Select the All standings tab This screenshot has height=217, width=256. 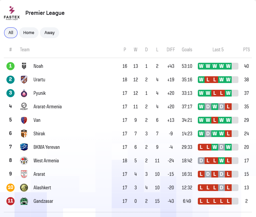(11, 33)
